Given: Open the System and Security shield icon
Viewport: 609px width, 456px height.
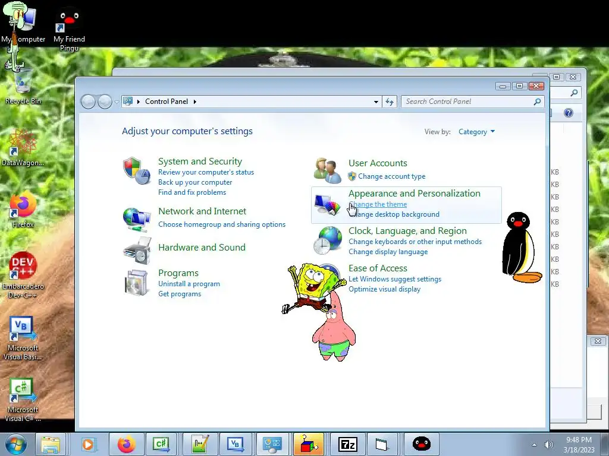Looking at the screenshot, I should [x=137, y=170].
